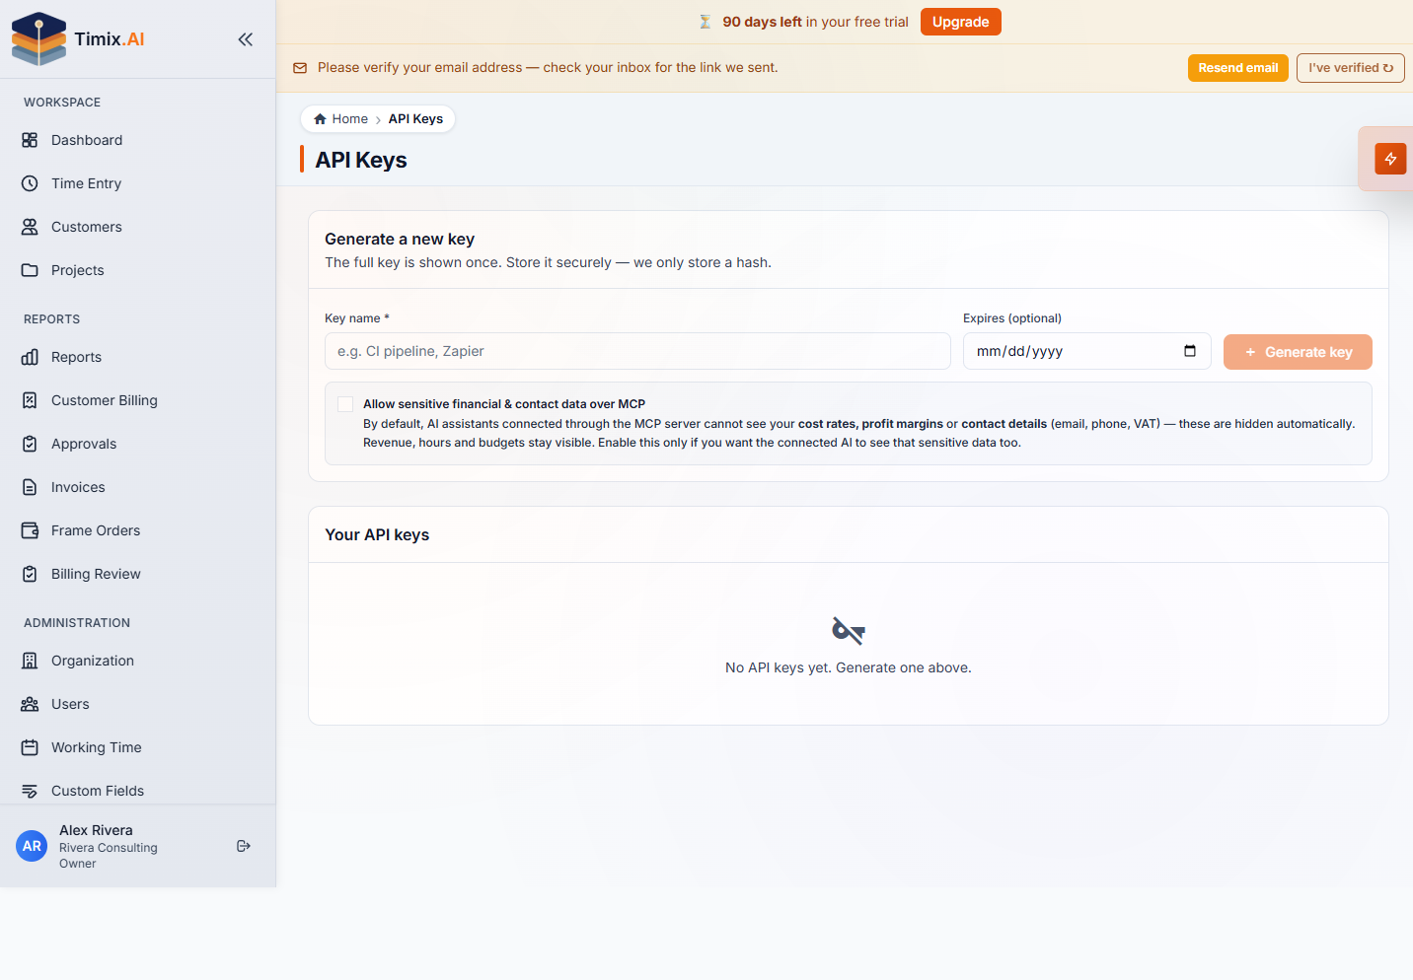This screenshot has height=980, width=1413.
Task: Click the Invoices document icon
Action: pos(30,487)
